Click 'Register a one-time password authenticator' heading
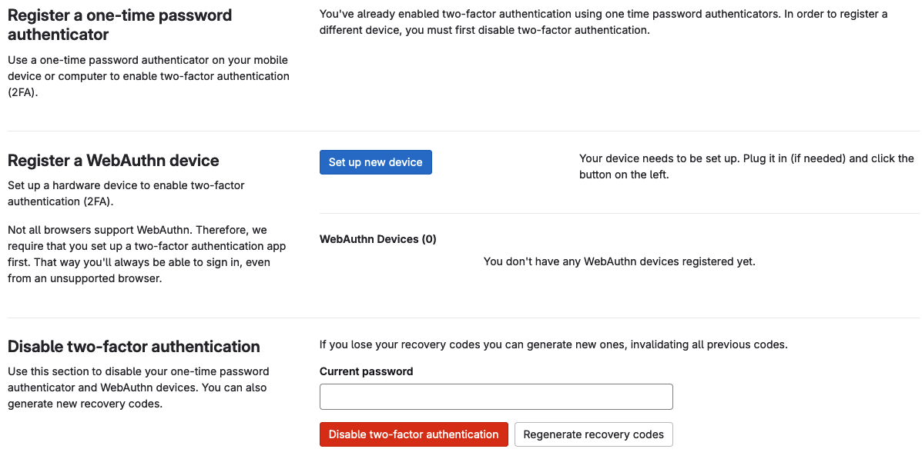 [119, 25]
